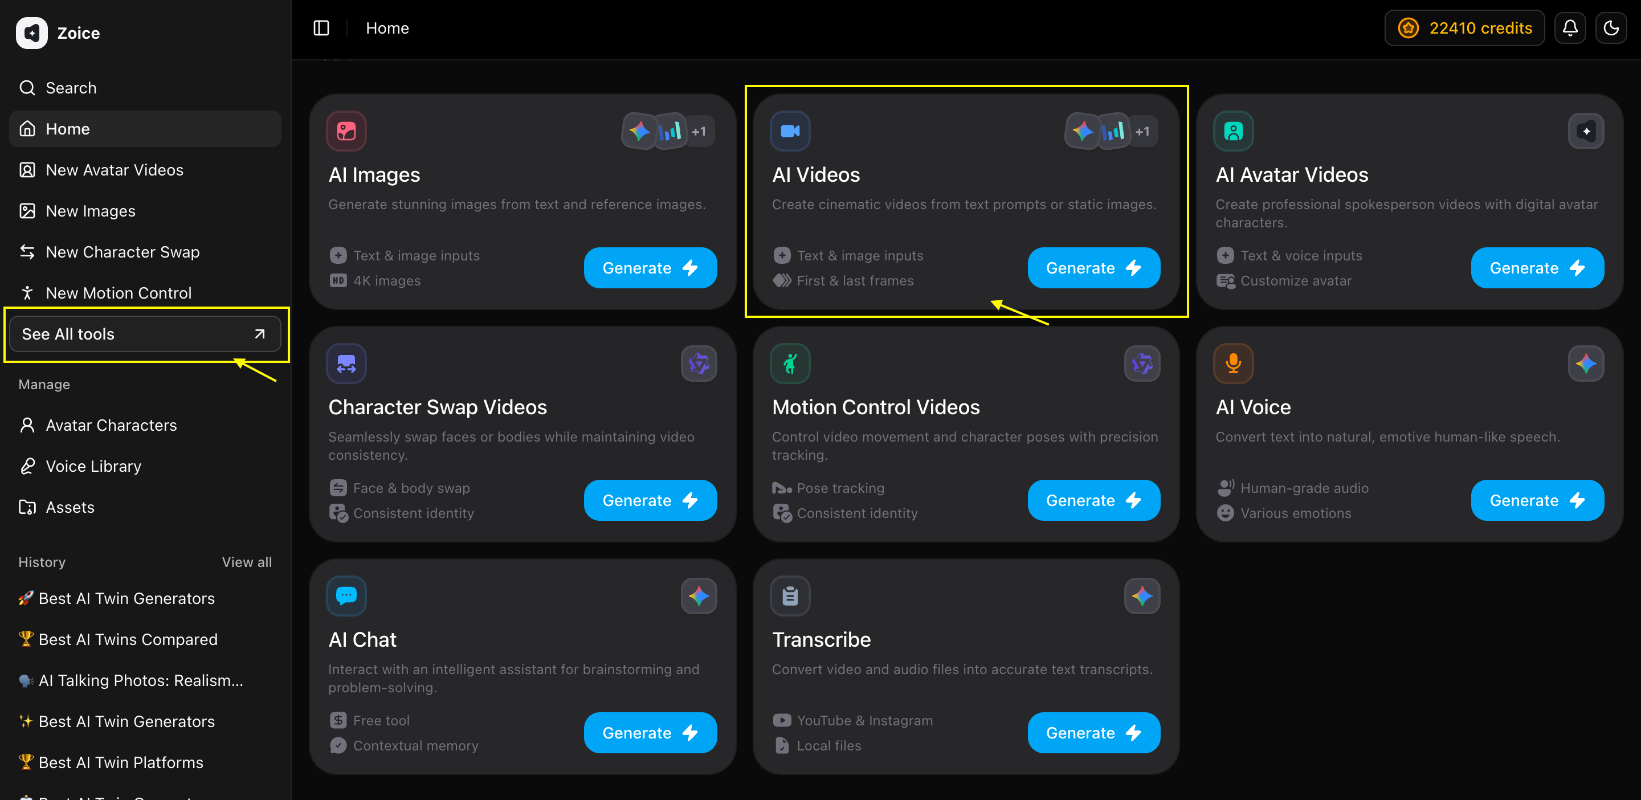Click the Character Swap Videos card icon

[346, 364]
